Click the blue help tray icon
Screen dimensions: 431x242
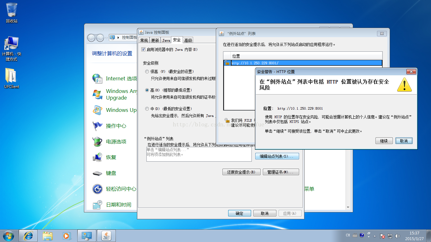pos(362,235)
